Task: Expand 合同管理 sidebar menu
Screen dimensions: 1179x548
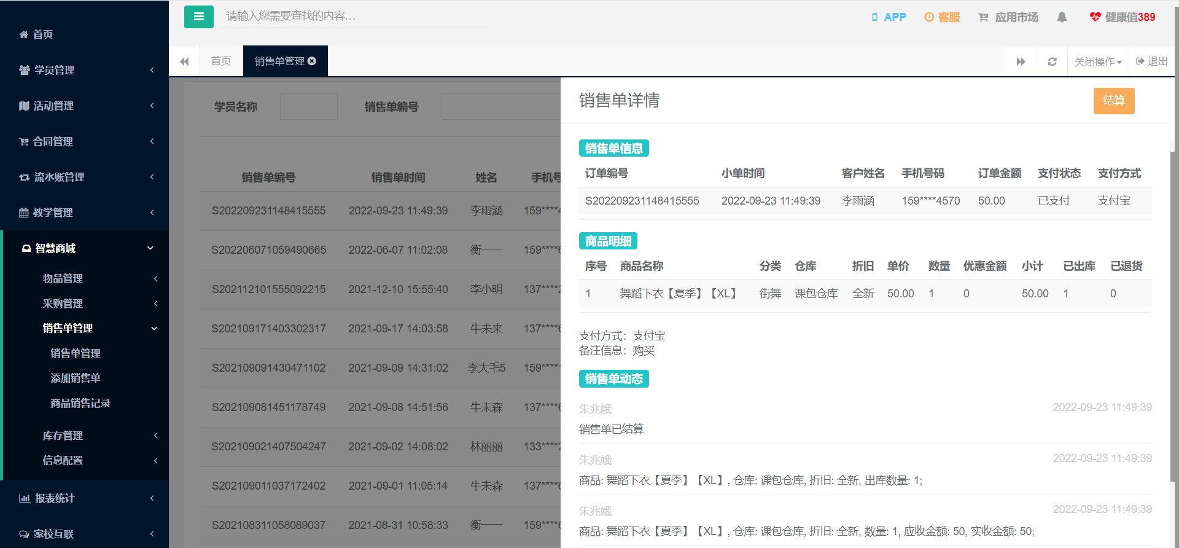Action: 84,141
